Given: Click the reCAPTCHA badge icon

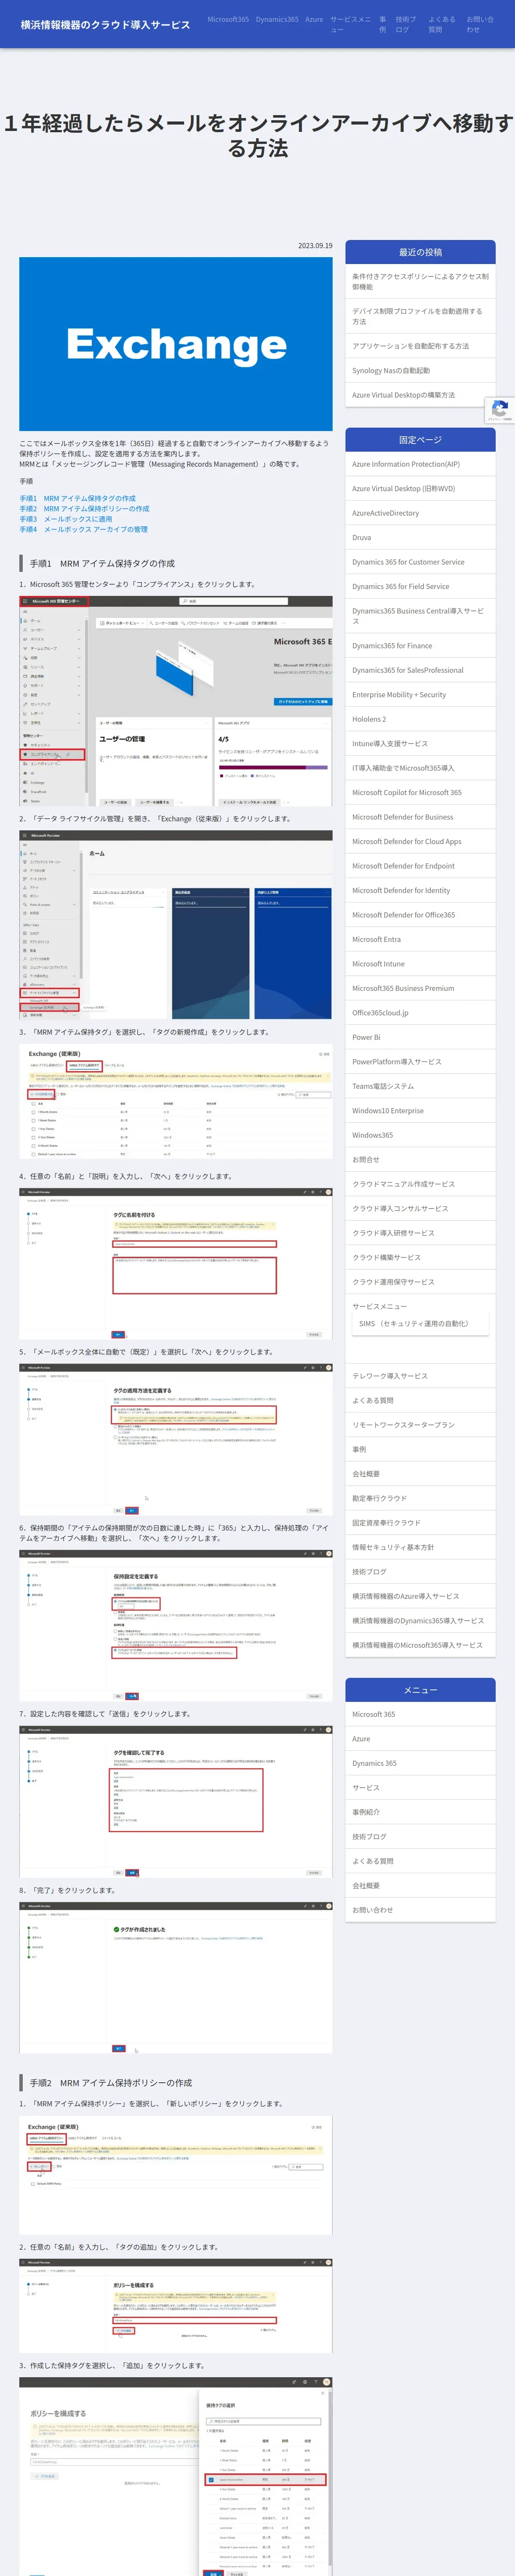Looking at the screenshot, I should [x=500, y=410].
